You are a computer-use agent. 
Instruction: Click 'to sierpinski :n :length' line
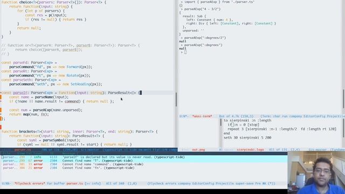tap(247, 121)
